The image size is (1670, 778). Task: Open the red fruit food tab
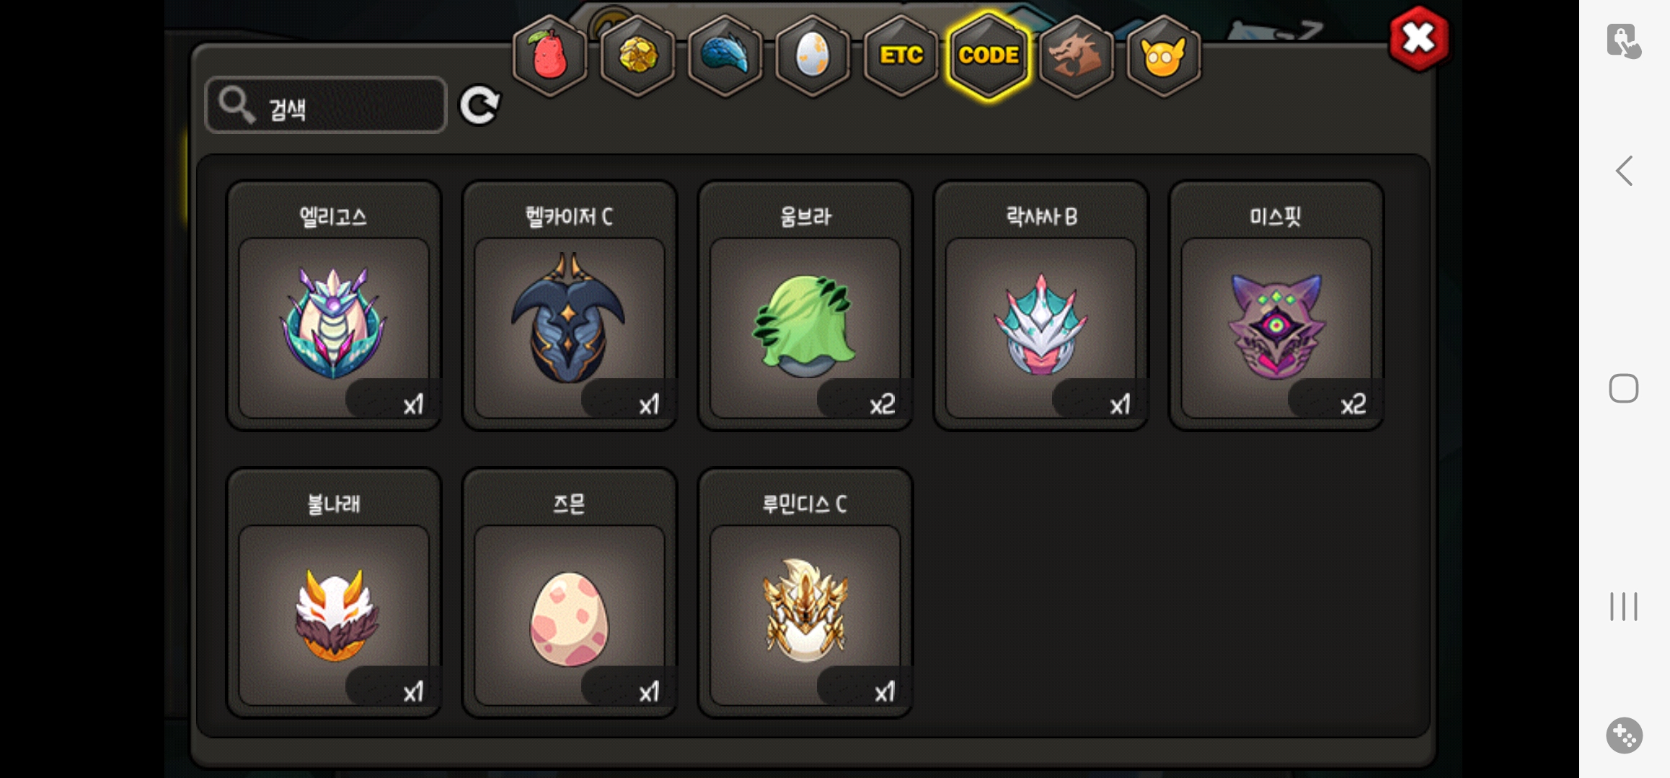(x=550, y=55)
